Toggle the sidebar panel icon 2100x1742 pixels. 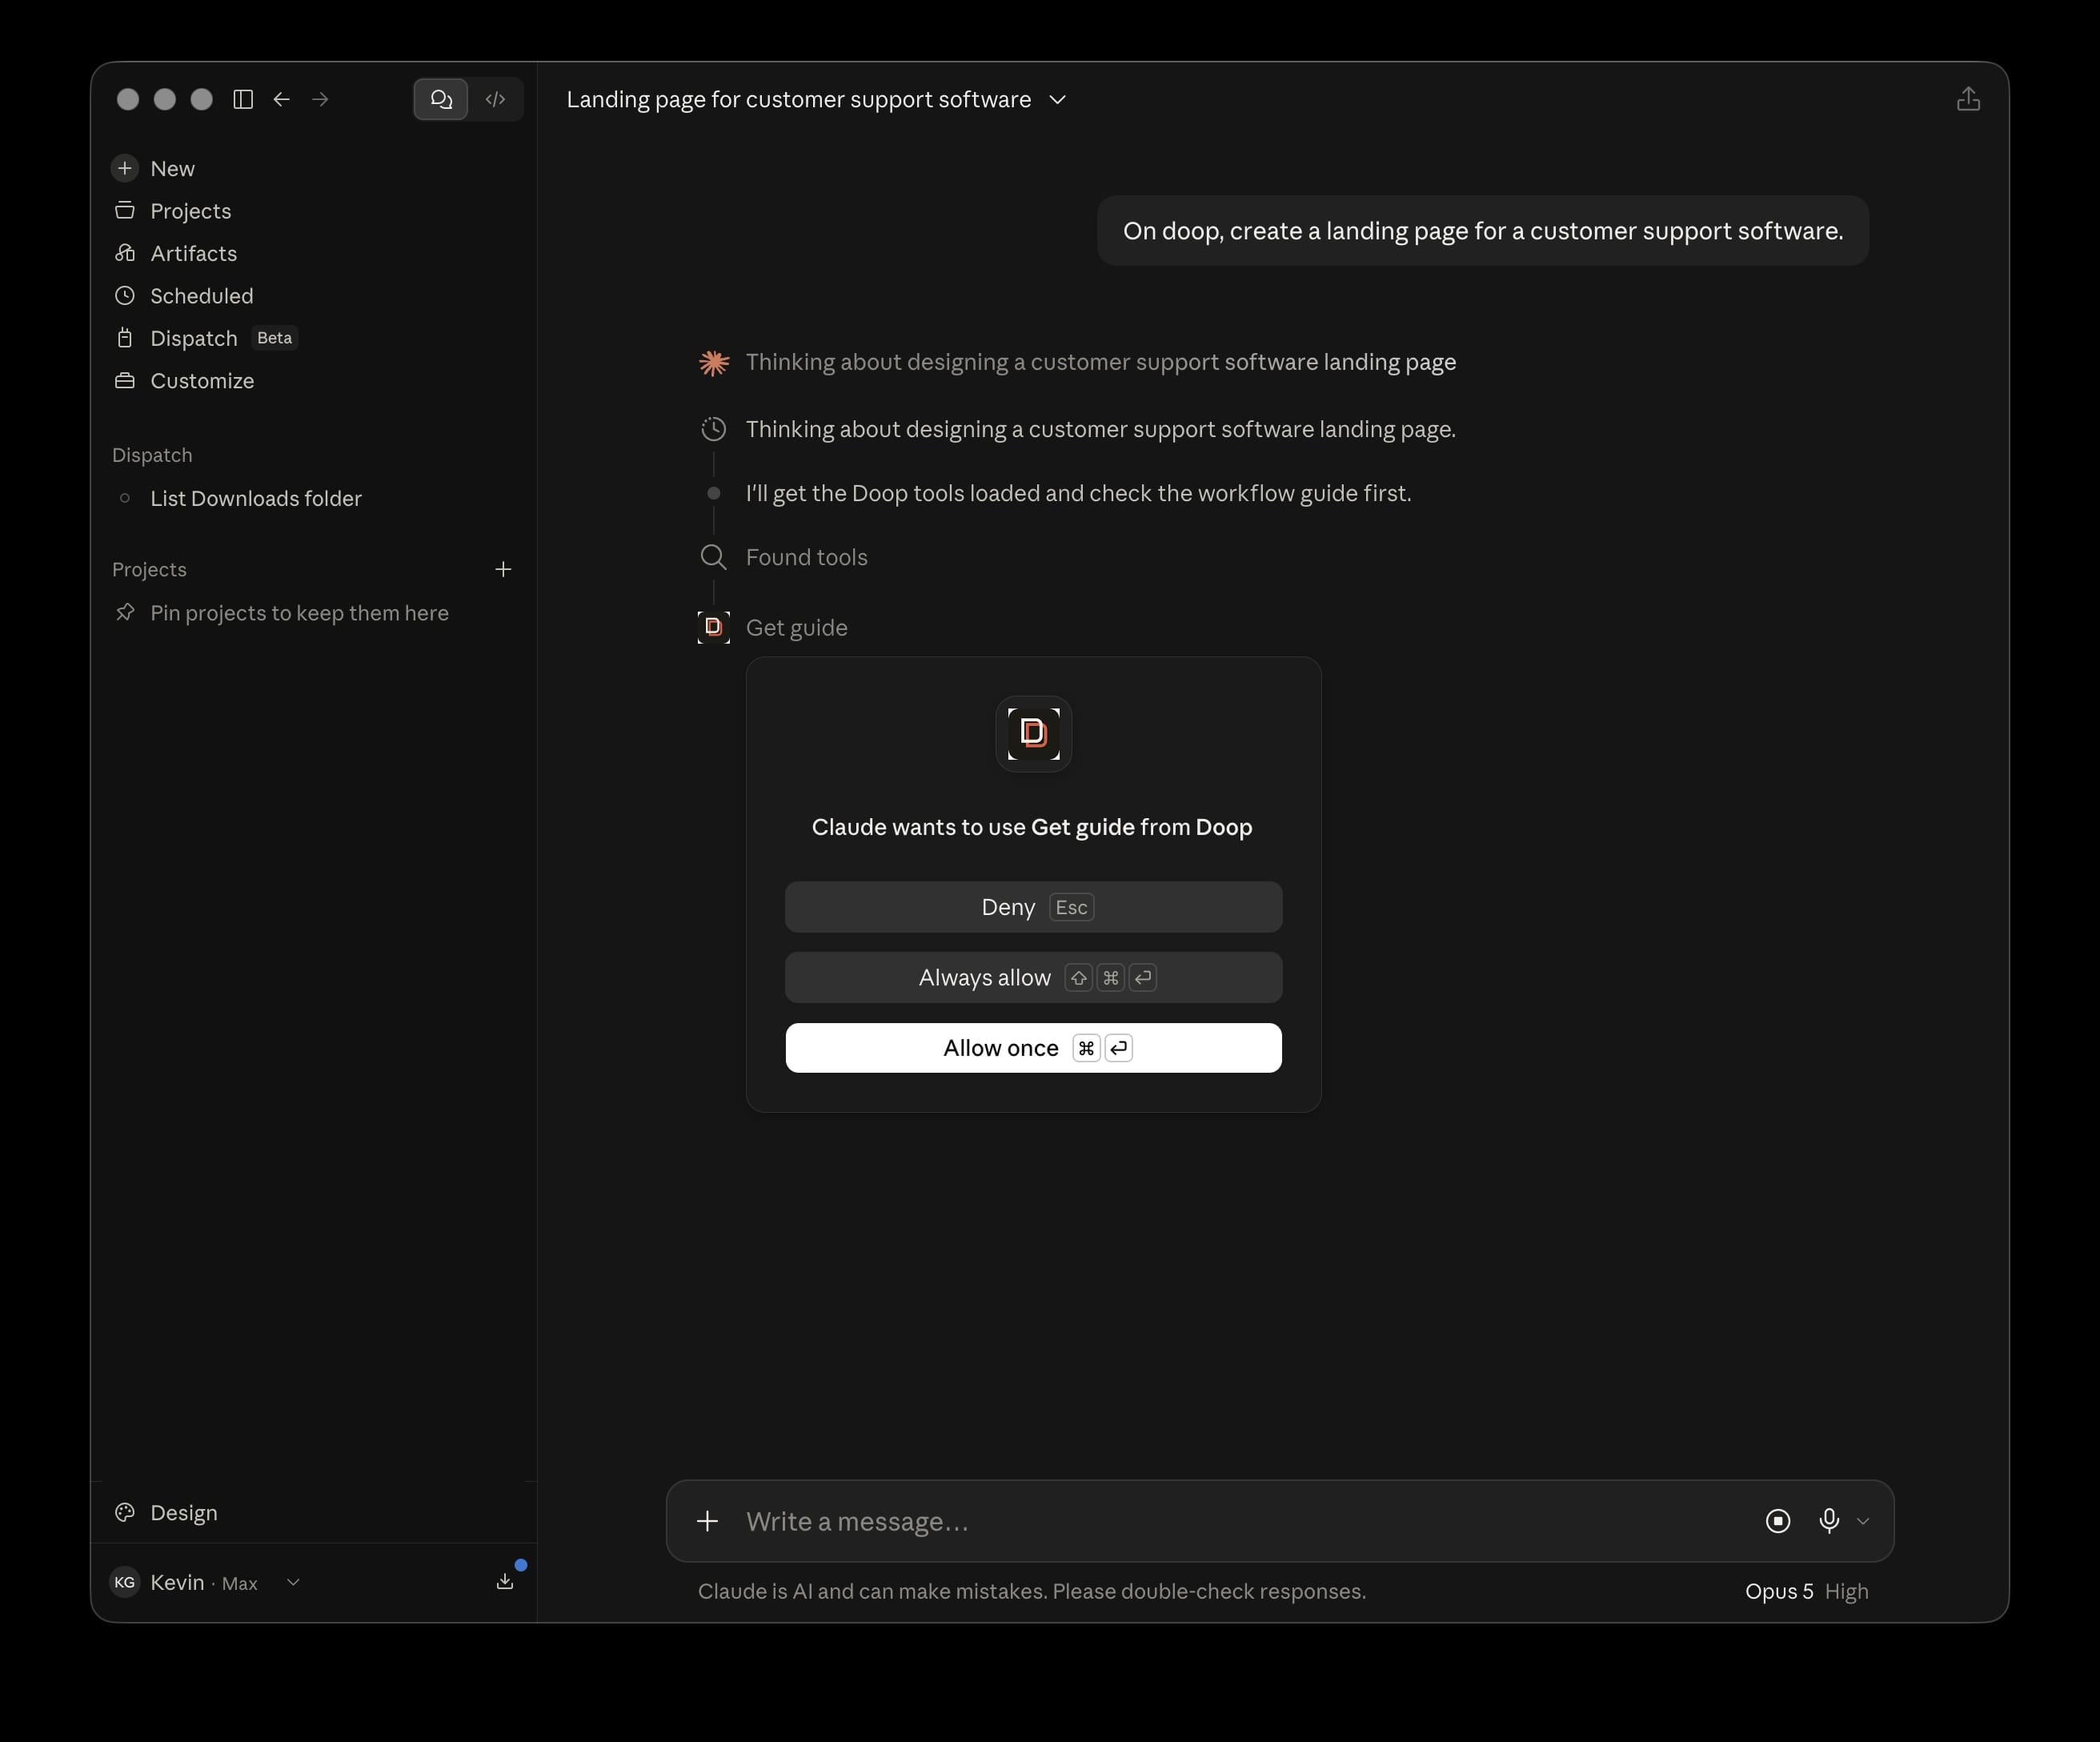[x=243, y=99]
